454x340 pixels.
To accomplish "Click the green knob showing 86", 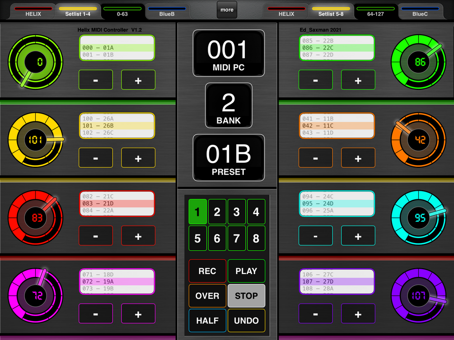I will tap(419, 62).
